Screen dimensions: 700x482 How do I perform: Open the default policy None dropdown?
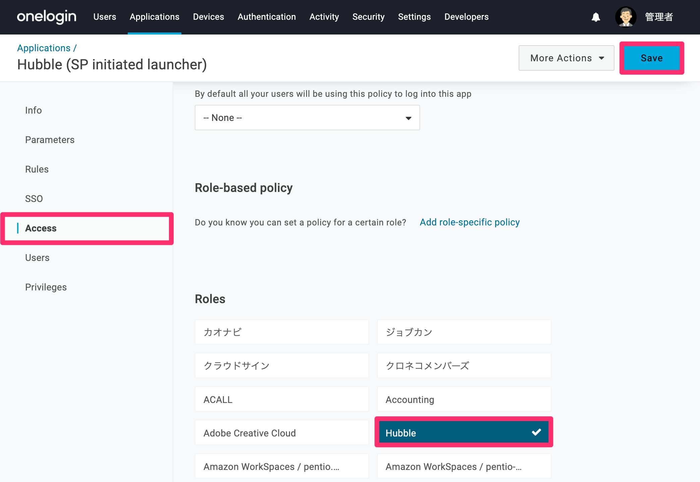pos(307,118)
